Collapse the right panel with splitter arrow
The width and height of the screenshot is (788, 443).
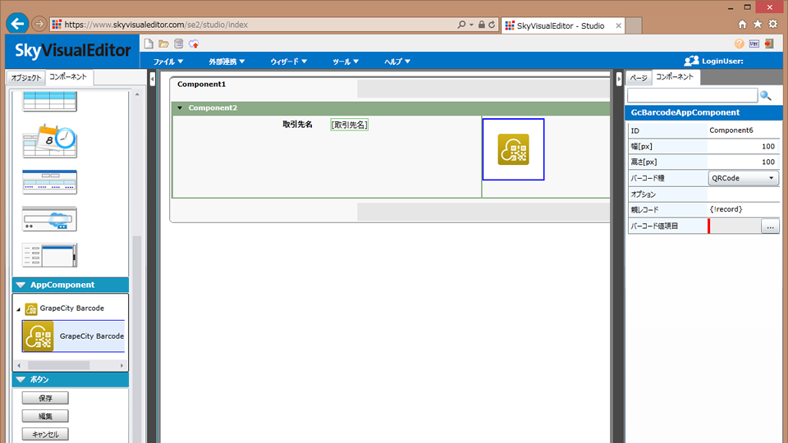tap(619, 79)
